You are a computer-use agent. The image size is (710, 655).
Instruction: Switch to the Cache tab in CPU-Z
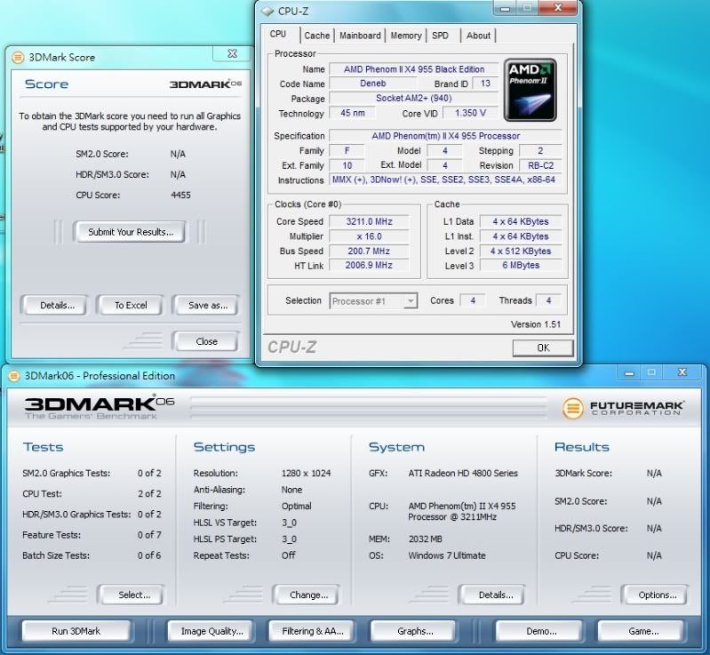coord(317,36)
